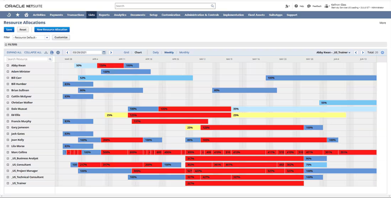Open the Resource Default filter dropdown
The height and width of the screenshot is (198, 391).
[47, 37]
